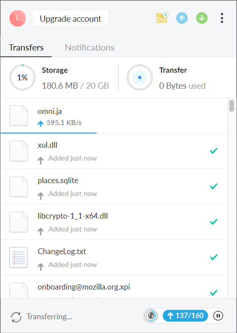Select the places.sqlite transfer row

click(114, 187)
